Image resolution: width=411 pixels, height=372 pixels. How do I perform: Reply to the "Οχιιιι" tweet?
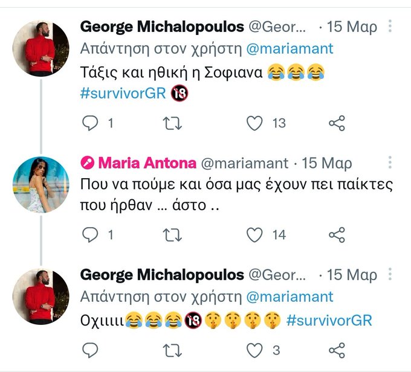[89, 350]
